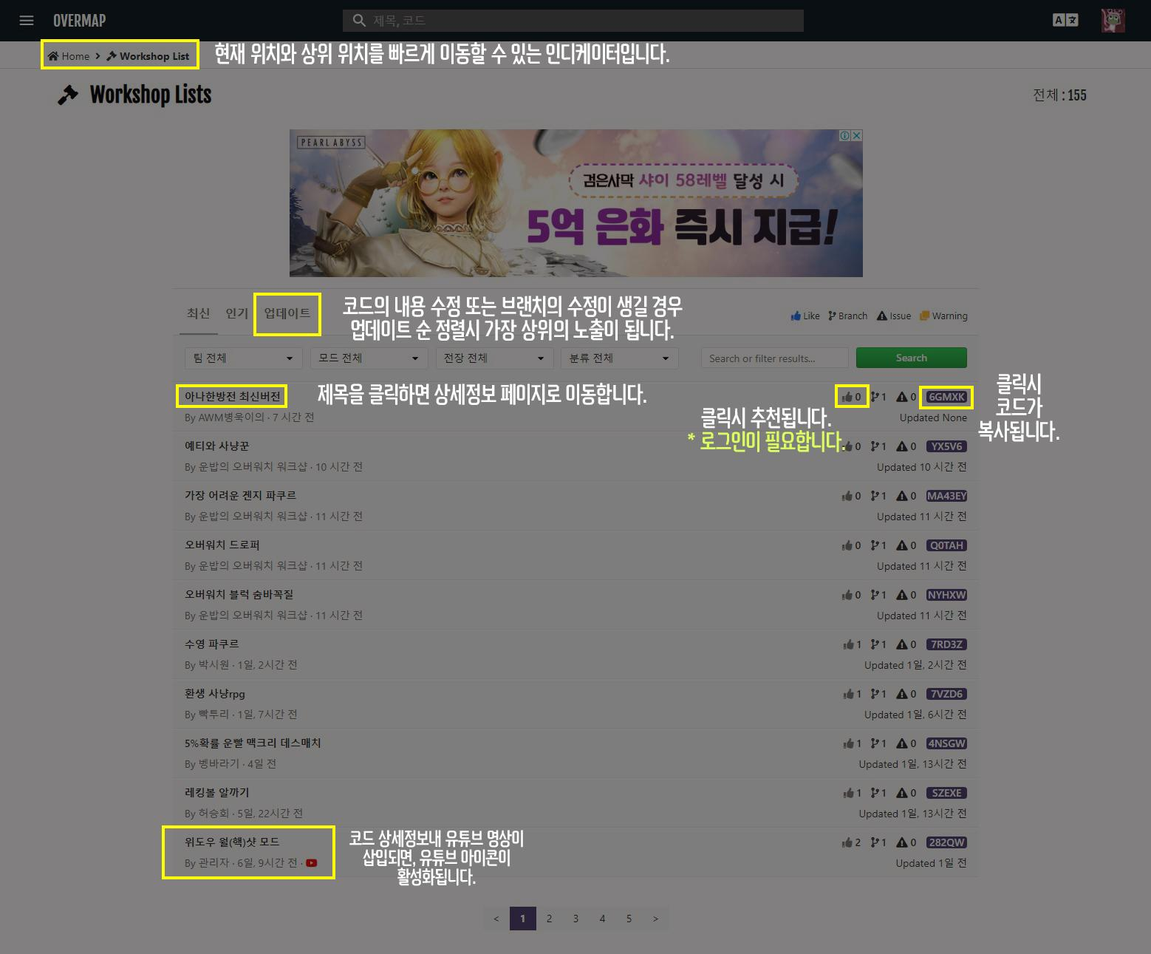Copy code 7VZD6
Screen dimensions: 1151x954
click(x=946, y=694)
